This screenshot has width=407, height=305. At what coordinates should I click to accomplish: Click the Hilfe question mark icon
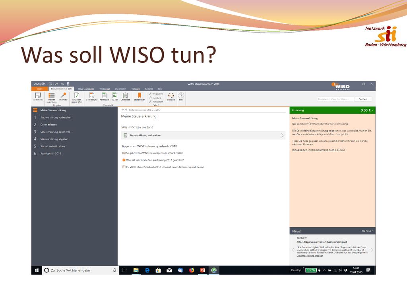point(181,95)
